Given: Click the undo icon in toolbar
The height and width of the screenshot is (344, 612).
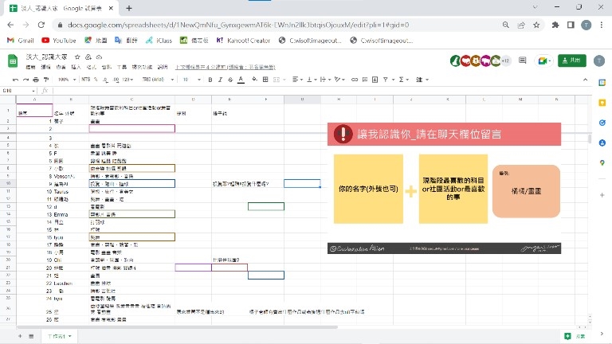Looking at the screenshot, I should click(x=16, y=80).
